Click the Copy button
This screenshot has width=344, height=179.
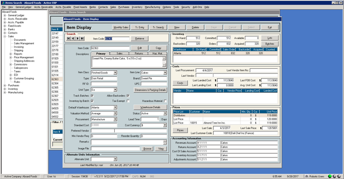point(158,48)
